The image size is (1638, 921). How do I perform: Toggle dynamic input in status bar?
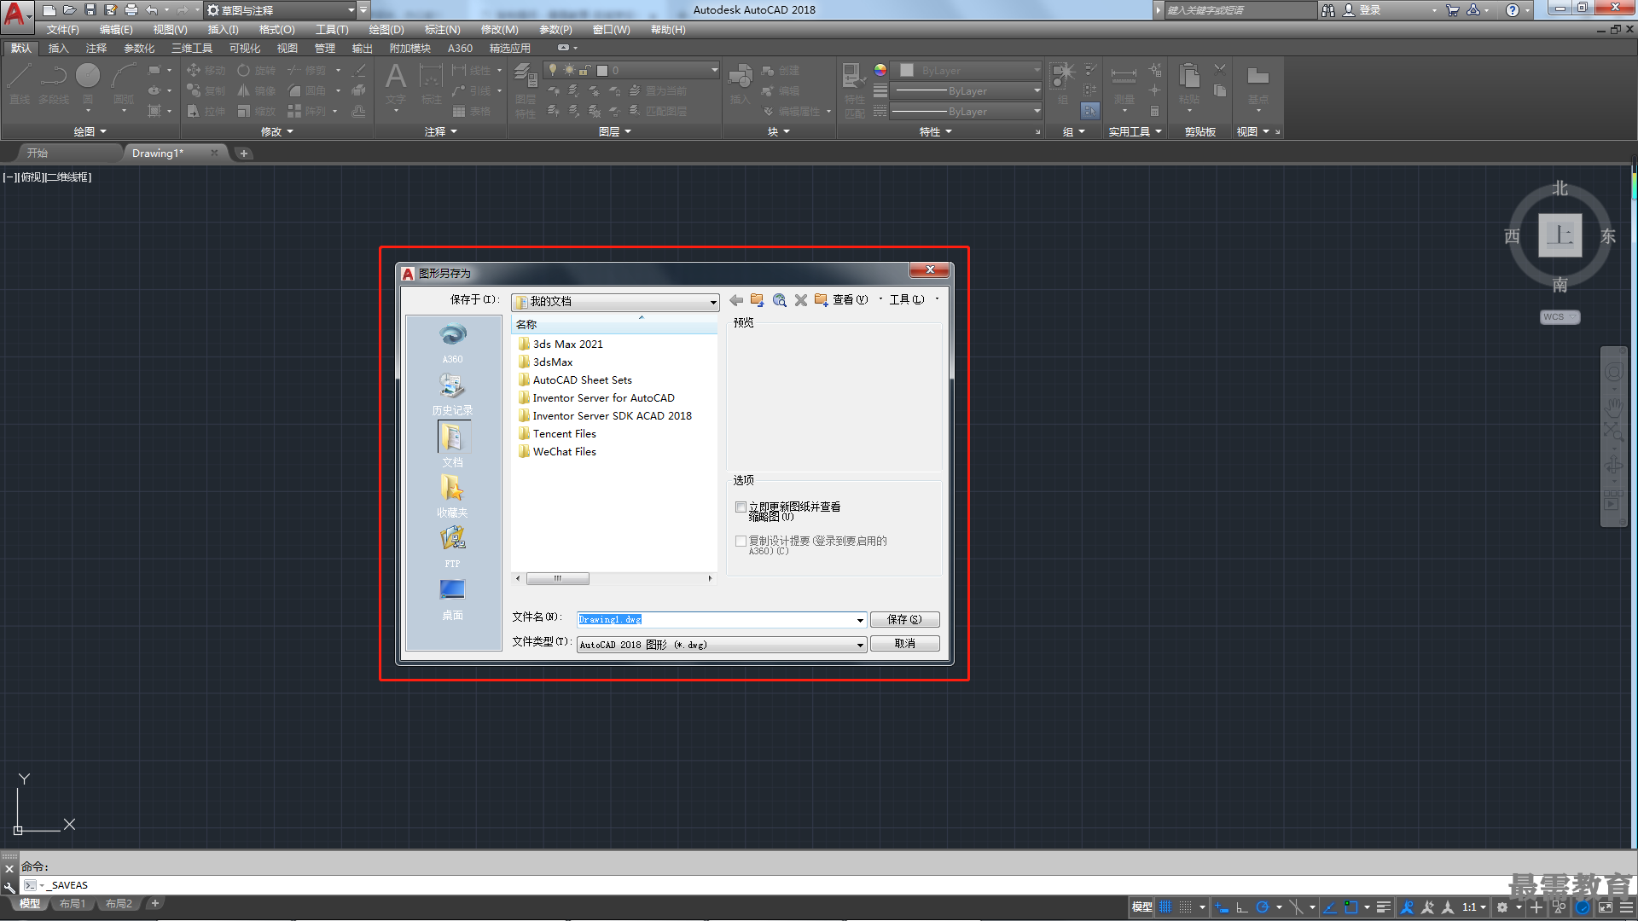[1222, 907]
